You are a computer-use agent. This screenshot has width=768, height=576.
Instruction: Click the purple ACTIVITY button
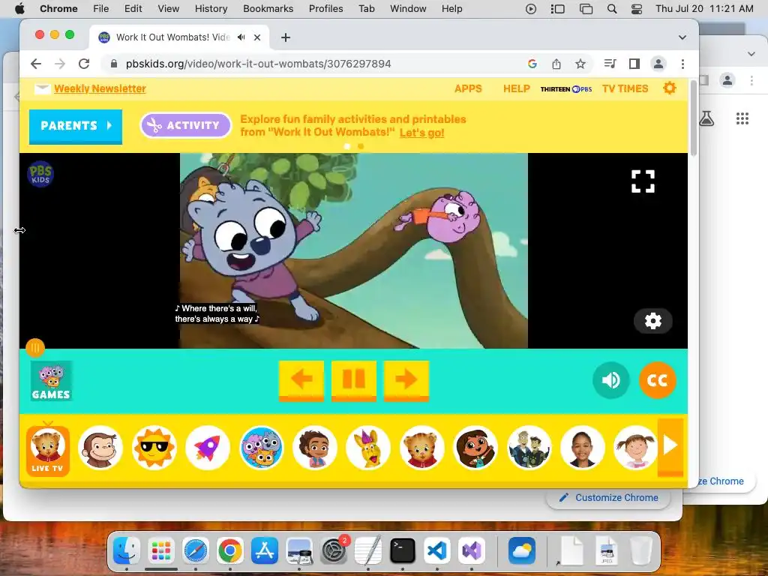(x=186, y=125)
